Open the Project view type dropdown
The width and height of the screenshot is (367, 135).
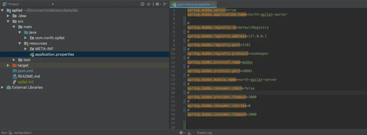tap(53, 4)
